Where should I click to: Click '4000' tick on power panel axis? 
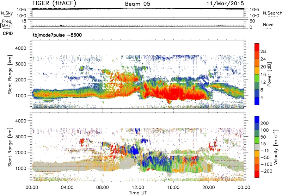point(20,48)
